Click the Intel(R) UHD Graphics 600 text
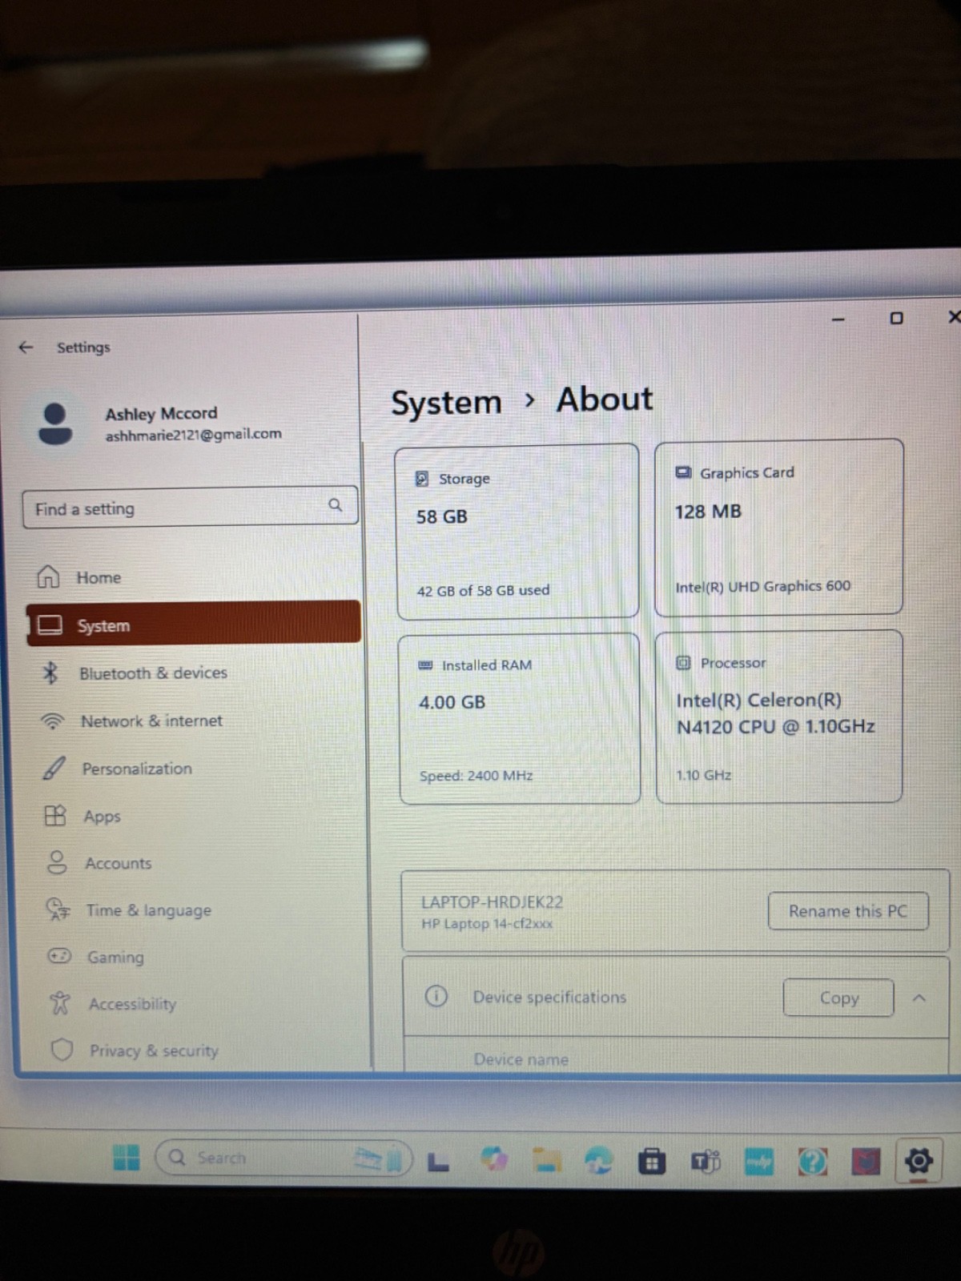The width and height of the screenshot is (961, 1281). 762,587
